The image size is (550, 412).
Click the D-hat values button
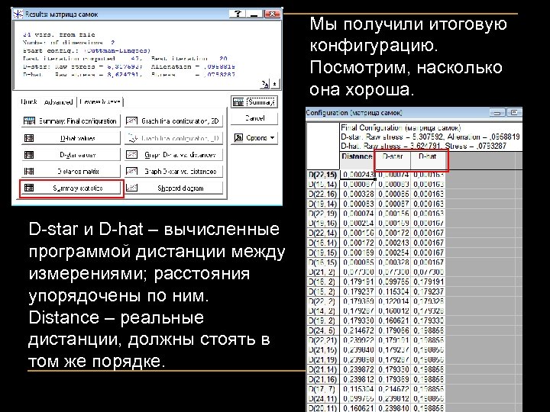70,138
